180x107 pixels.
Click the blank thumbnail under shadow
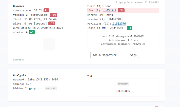click(x=49, y=44)
